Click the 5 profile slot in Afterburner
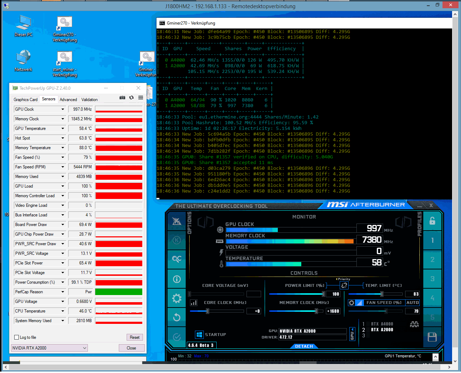 click(x=433, y=317)
